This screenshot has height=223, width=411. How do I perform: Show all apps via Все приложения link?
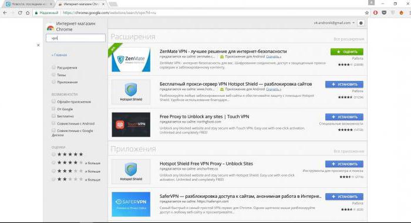349,151
